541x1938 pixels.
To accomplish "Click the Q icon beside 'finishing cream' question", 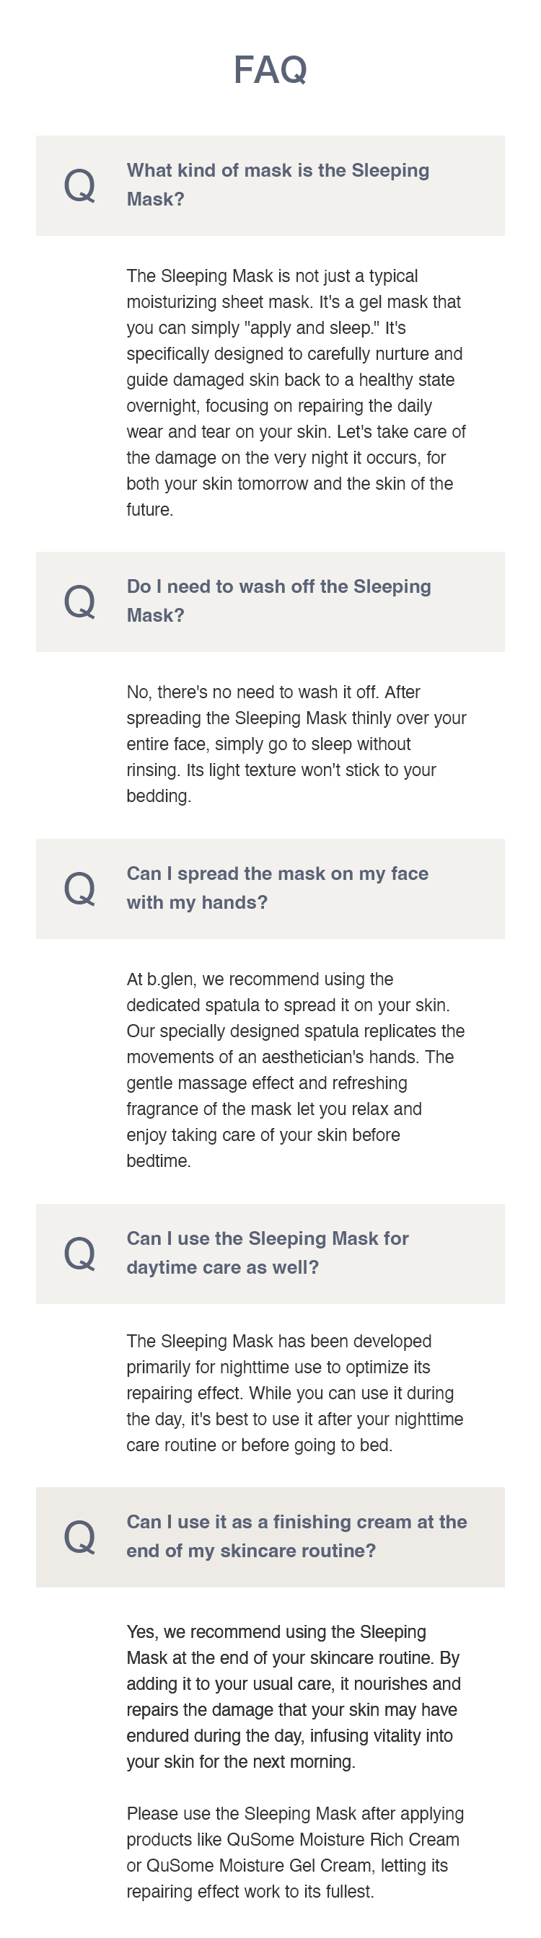I will point(79,1537).
